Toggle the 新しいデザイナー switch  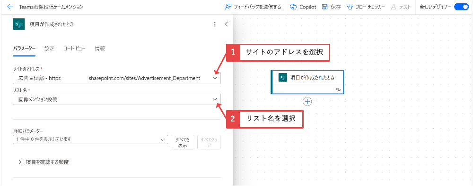click(x=461, y=7)
